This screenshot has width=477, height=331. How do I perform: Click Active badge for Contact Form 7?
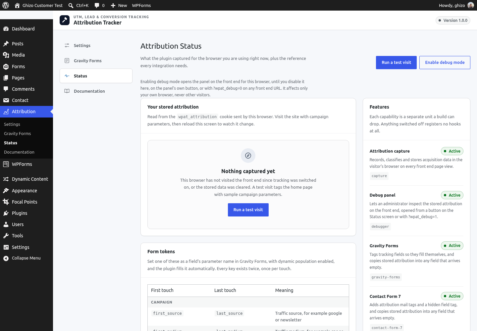tap(452, 296)
